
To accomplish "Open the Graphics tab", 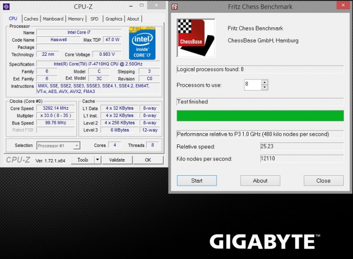I will click(114, 19).
